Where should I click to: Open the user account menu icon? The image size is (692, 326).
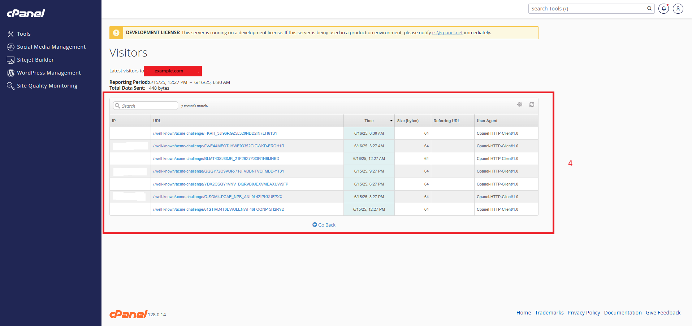click(678, 8)
